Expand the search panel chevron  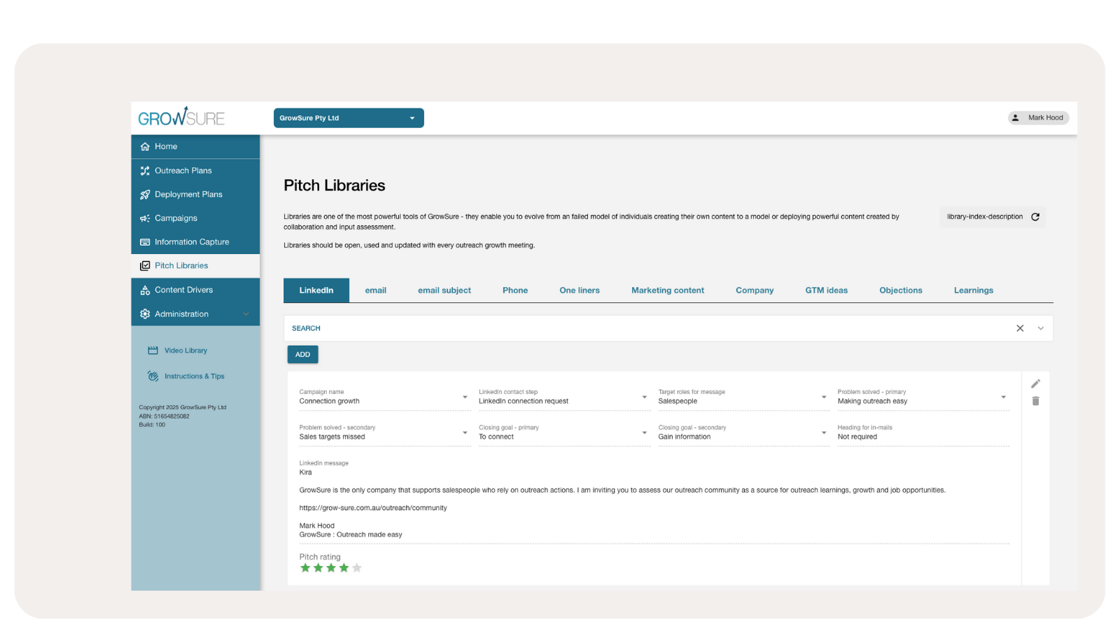tap(1041, 328)
